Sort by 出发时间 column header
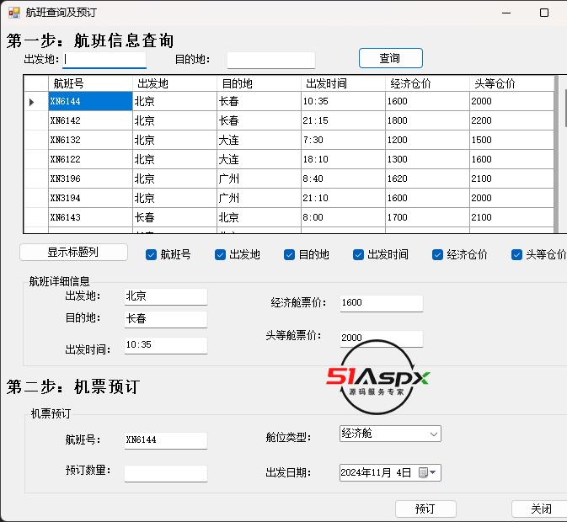The image size is (567, 522). (x=343, y=83)
